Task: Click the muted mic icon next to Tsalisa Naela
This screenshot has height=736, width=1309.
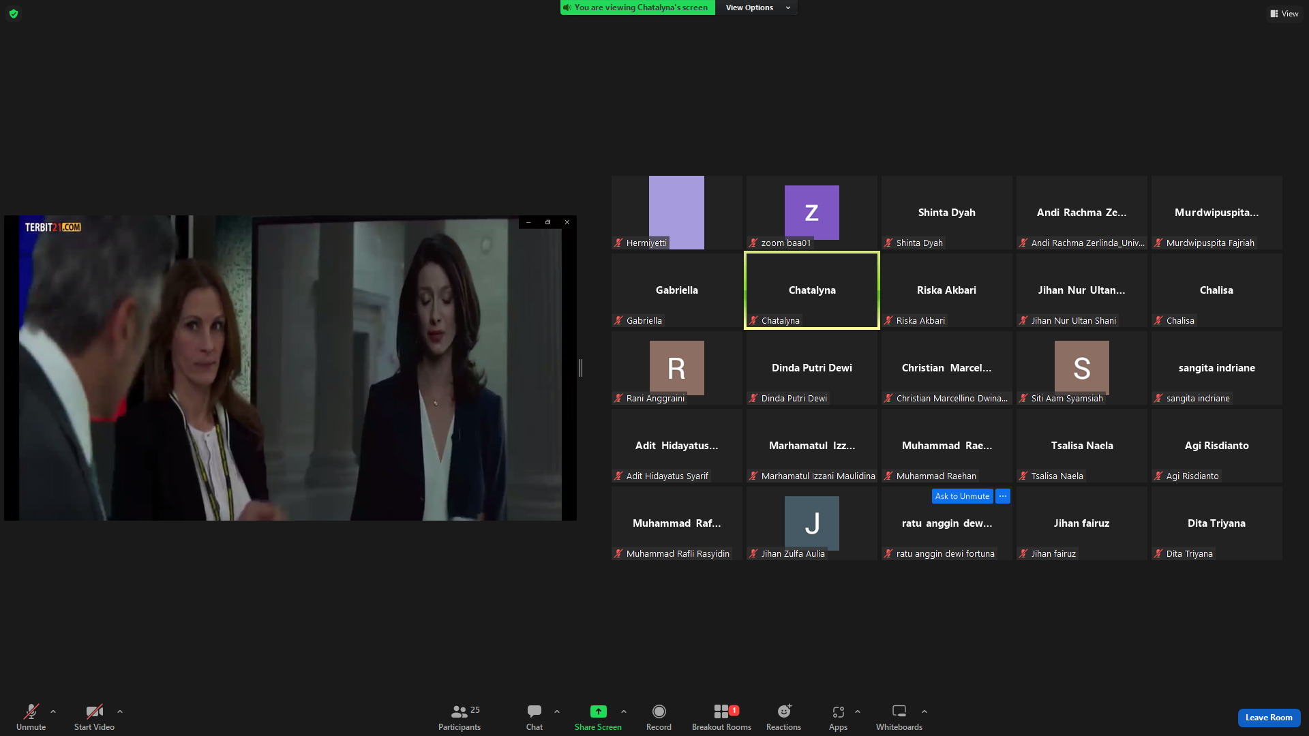Action: (x=1023, y=476)
